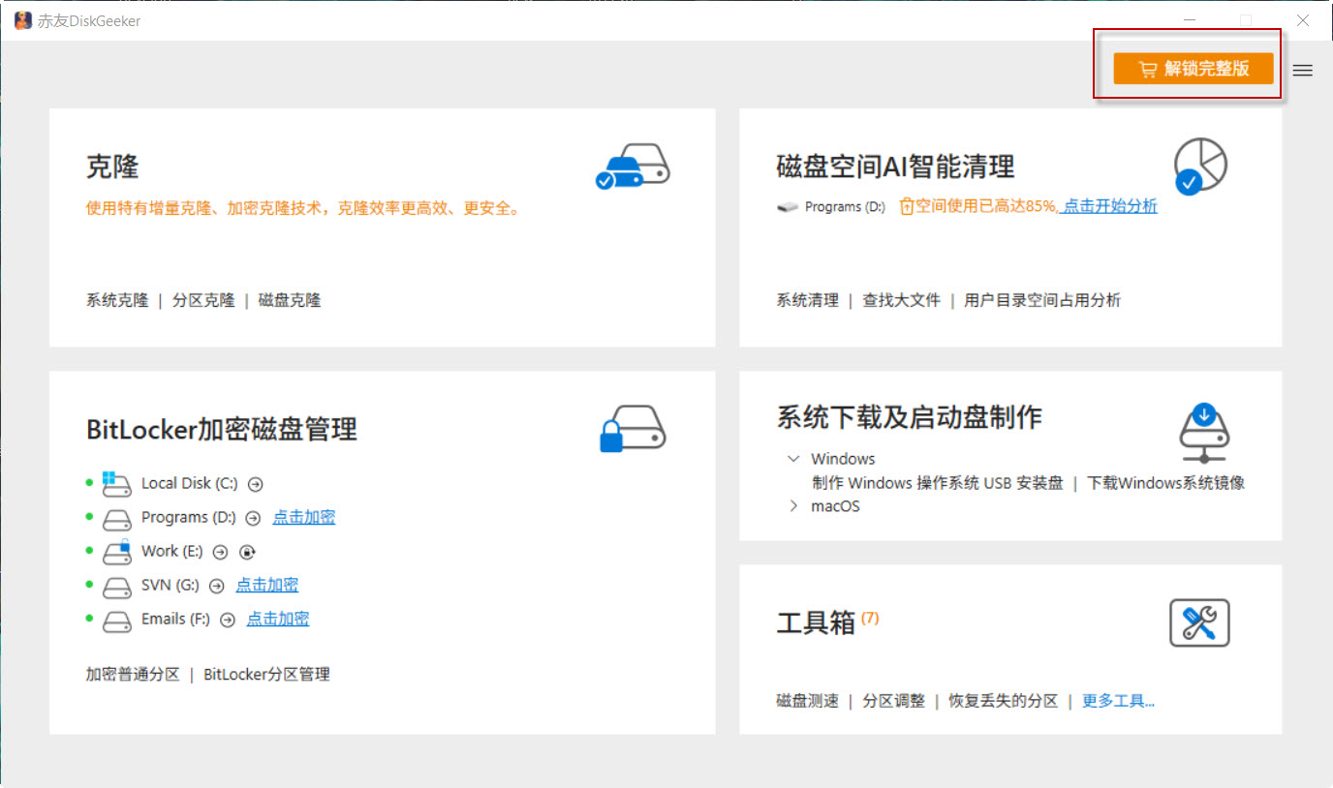Image resolution: width=1333 pixels, height=788 pixels.
Task: Click 解锁完整版 unlock full version button
Action: tap(1193, 69)
